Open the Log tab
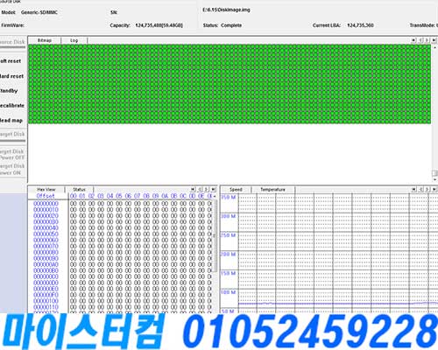This screenshot has height=350, width=438. tap(74, 40)
